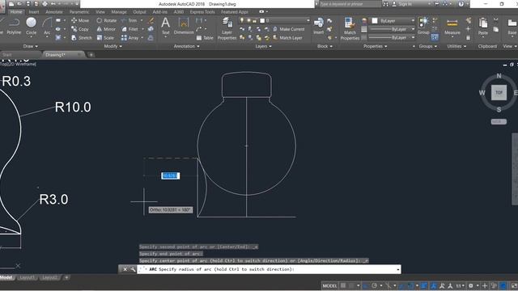The width and height of the screenshot is (518, 291).
Task: Open the Help question mark menu
Action: 461,4
